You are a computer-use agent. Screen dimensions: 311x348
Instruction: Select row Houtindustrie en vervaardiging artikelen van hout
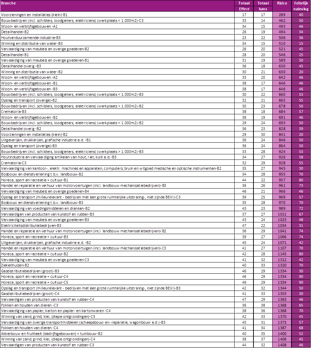[x=155, y=157]
